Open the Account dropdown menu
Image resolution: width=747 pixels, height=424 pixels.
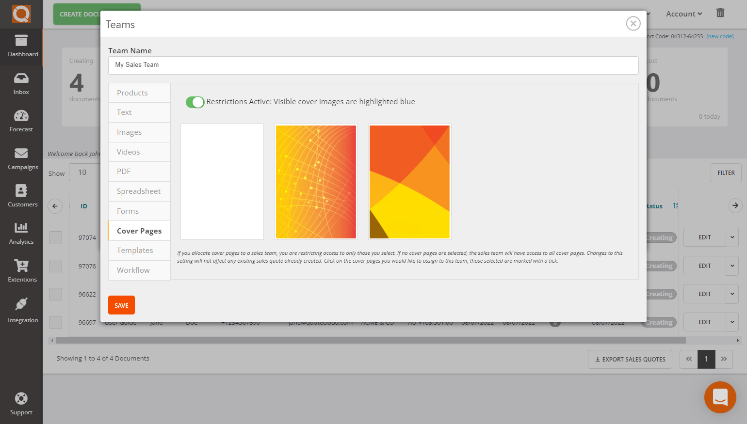[x=683, y=14]
